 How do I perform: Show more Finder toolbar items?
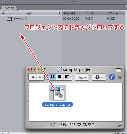(x=120, y=78)
